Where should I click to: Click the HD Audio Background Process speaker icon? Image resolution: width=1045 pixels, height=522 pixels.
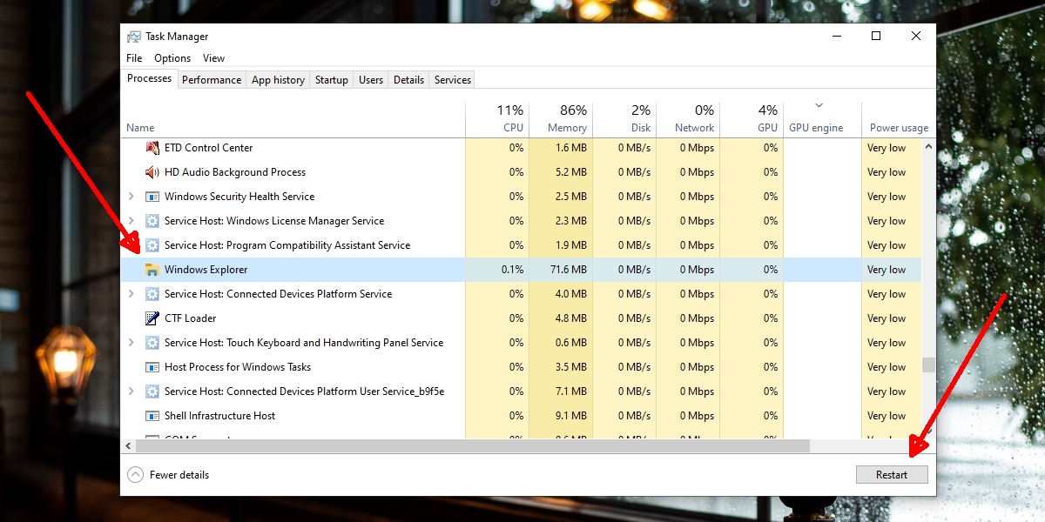[x=152, y=172]
